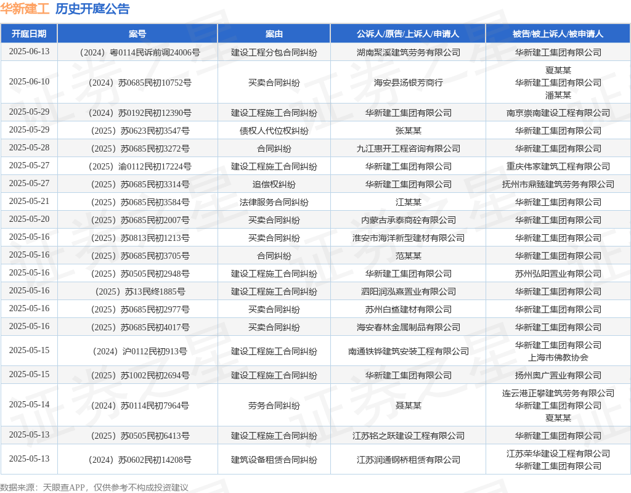Click the 案由 column header
Image resolution: width=631 pixels, height=493 pixels.
coord(274,34)
